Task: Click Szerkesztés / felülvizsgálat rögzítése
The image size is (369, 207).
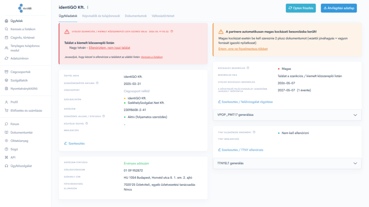Action: click(x=245, y=102)
